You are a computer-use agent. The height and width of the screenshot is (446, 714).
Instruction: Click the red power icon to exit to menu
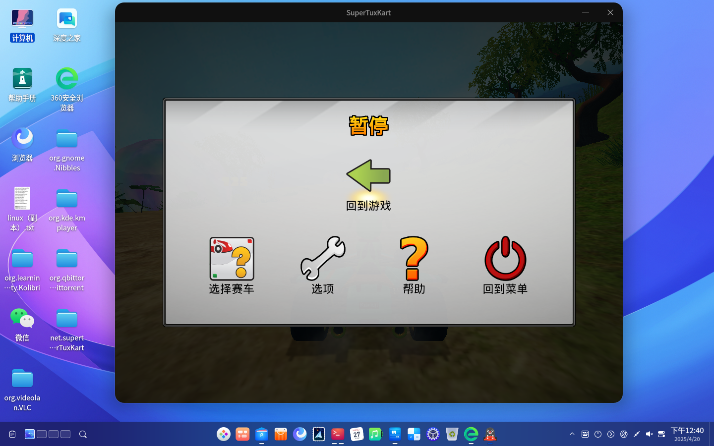coord(505,258)
